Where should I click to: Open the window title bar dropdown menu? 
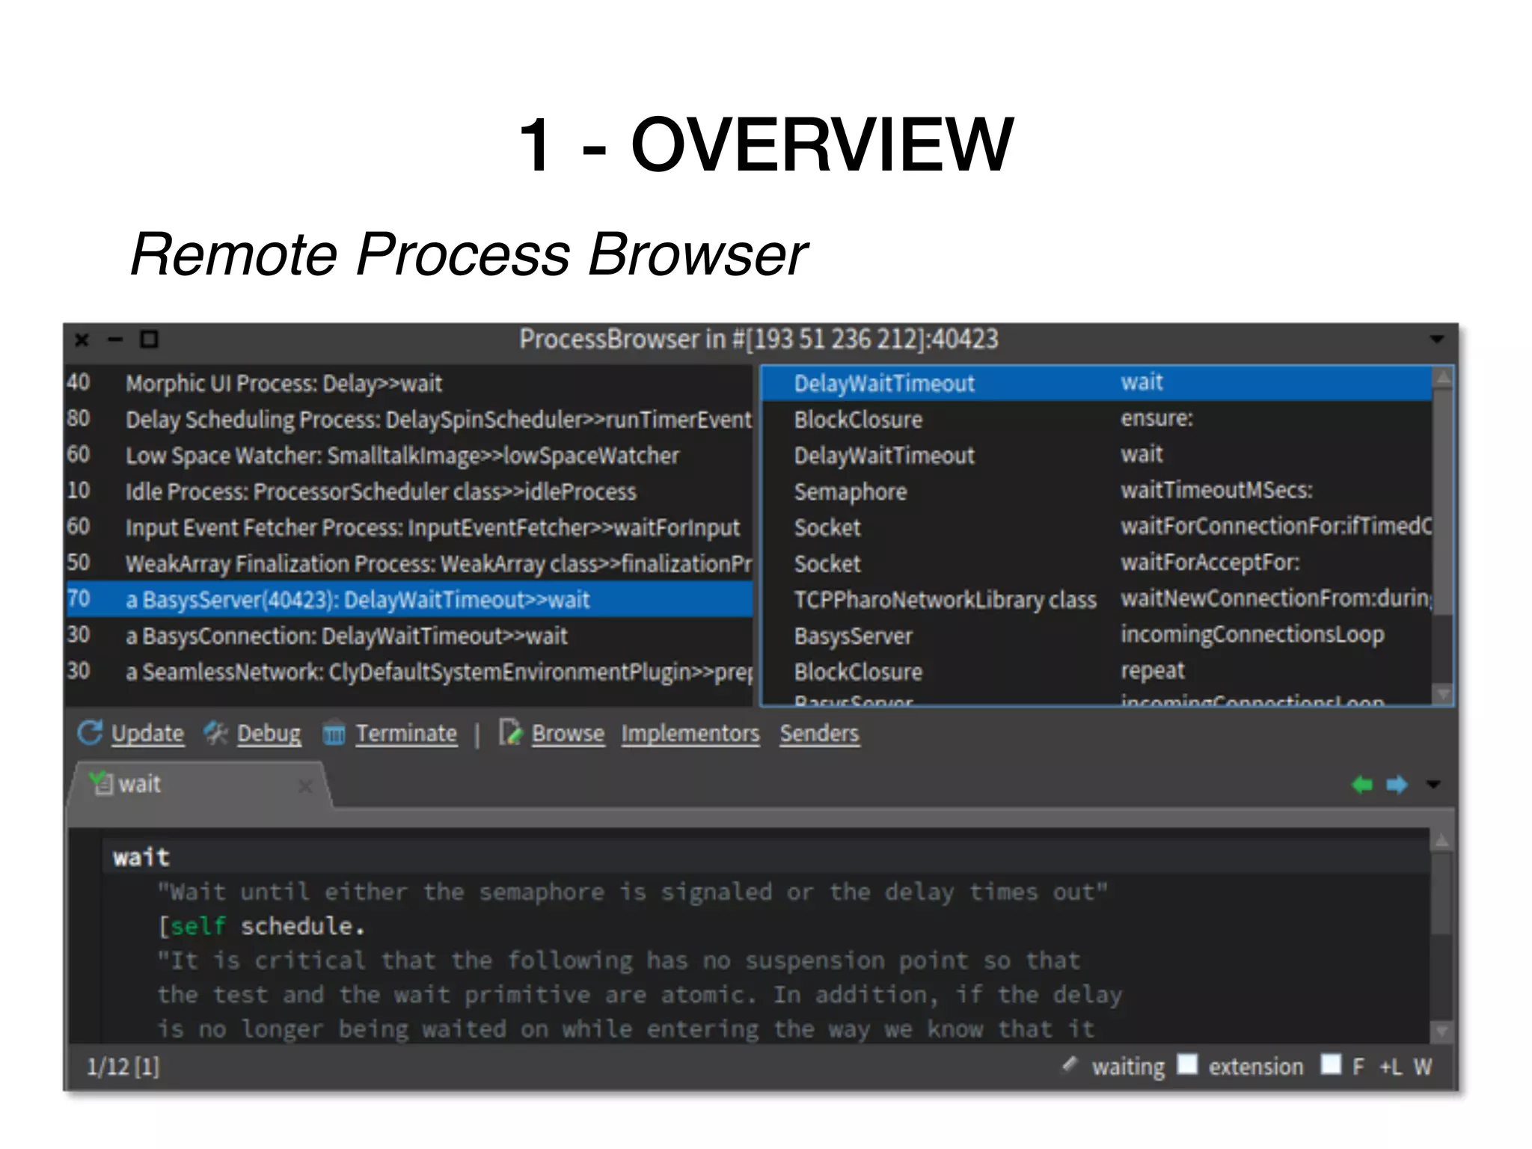[1437, 340]
